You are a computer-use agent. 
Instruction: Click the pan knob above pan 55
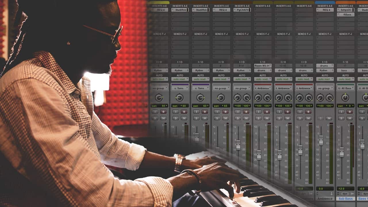click(x=159, y=98)
